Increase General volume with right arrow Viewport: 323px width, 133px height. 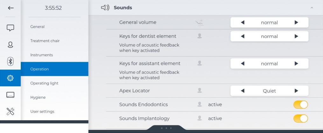pyautogui.click(x=296, y=23)
